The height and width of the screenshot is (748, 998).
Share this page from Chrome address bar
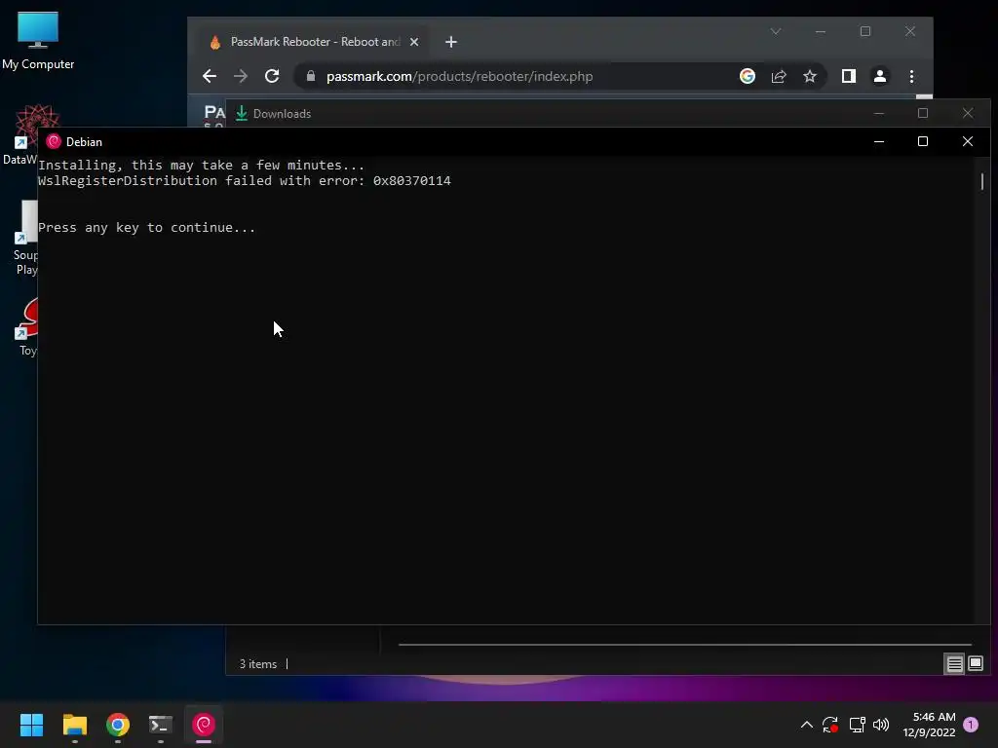779,76
